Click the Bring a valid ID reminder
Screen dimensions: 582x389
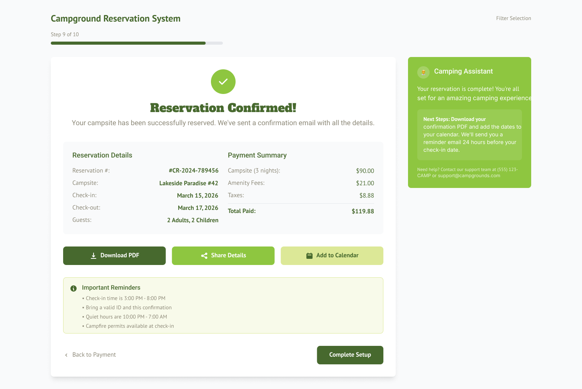[127, 308]
